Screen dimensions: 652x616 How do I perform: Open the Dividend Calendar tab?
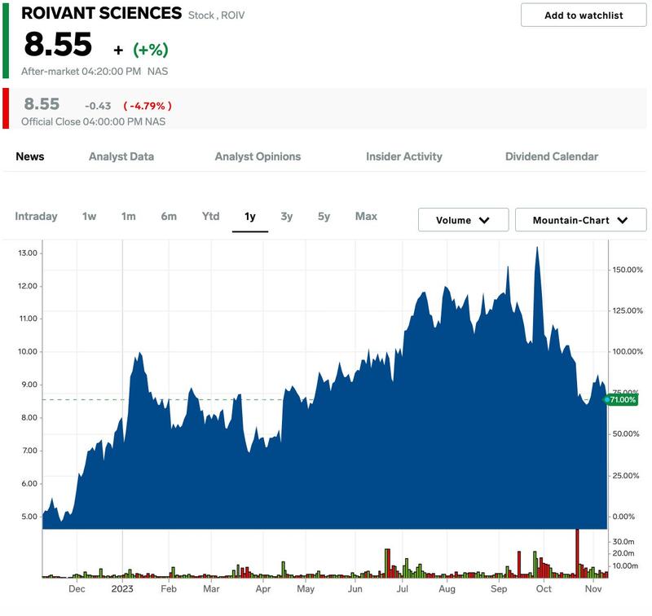pos(552,156)
